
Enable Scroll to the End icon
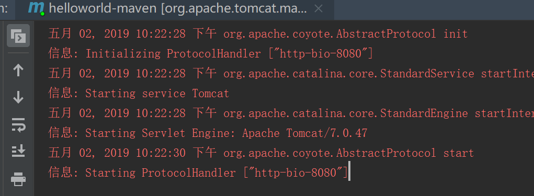coord(18,151)
